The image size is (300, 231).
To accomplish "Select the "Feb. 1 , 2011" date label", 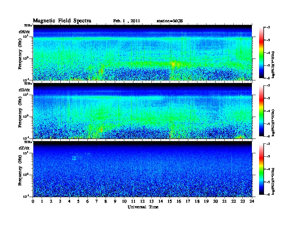I will 127,21.
